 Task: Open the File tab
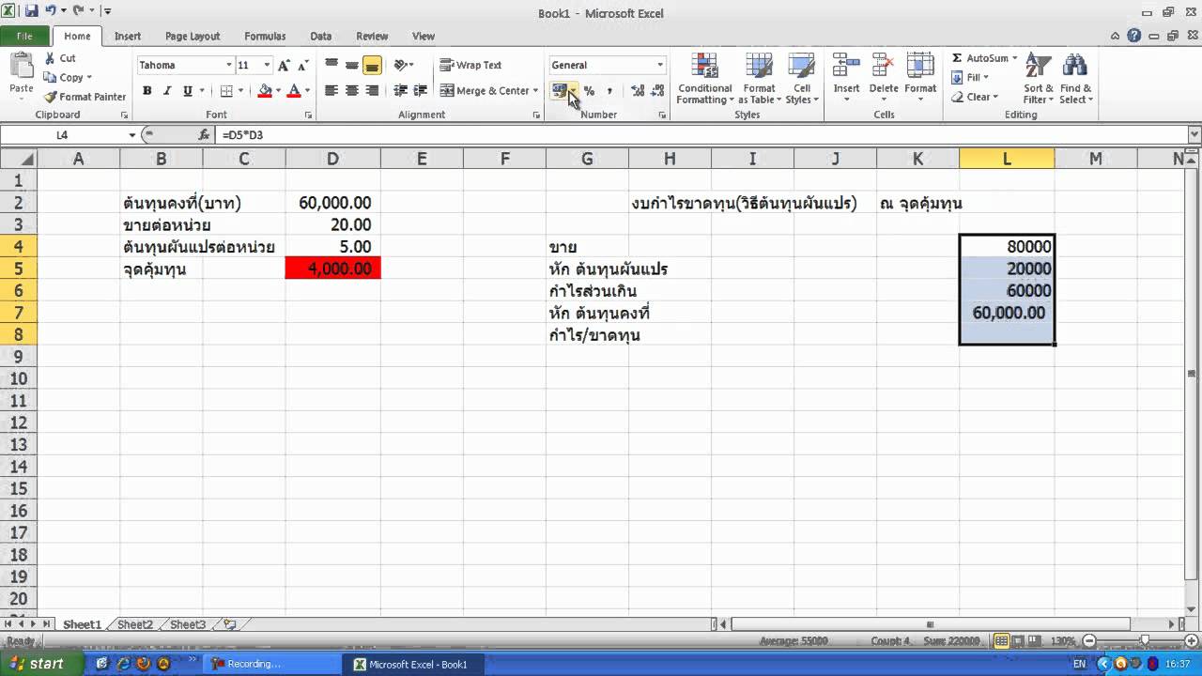[24, 36]
